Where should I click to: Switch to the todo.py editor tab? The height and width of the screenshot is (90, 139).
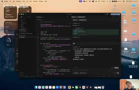coord(39,17)
